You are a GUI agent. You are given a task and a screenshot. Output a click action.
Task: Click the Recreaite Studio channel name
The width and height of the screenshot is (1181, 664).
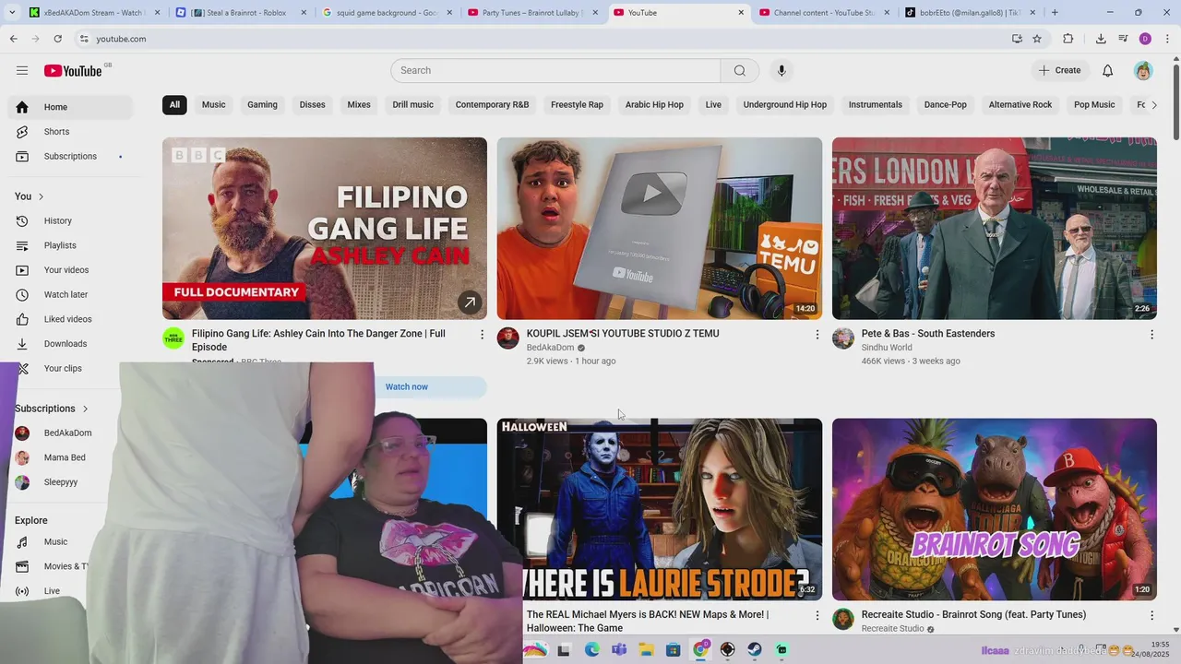[x=892, y=629]
